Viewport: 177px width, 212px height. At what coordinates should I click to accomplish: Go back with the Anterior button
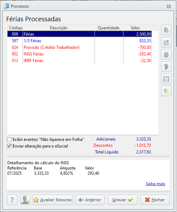pyautogui.click(x=90, y=200)
